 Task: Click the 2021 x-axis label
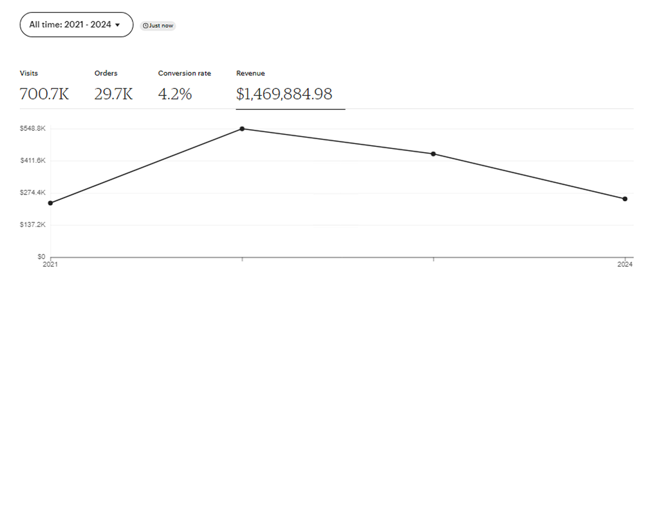[x=50, y=265]
